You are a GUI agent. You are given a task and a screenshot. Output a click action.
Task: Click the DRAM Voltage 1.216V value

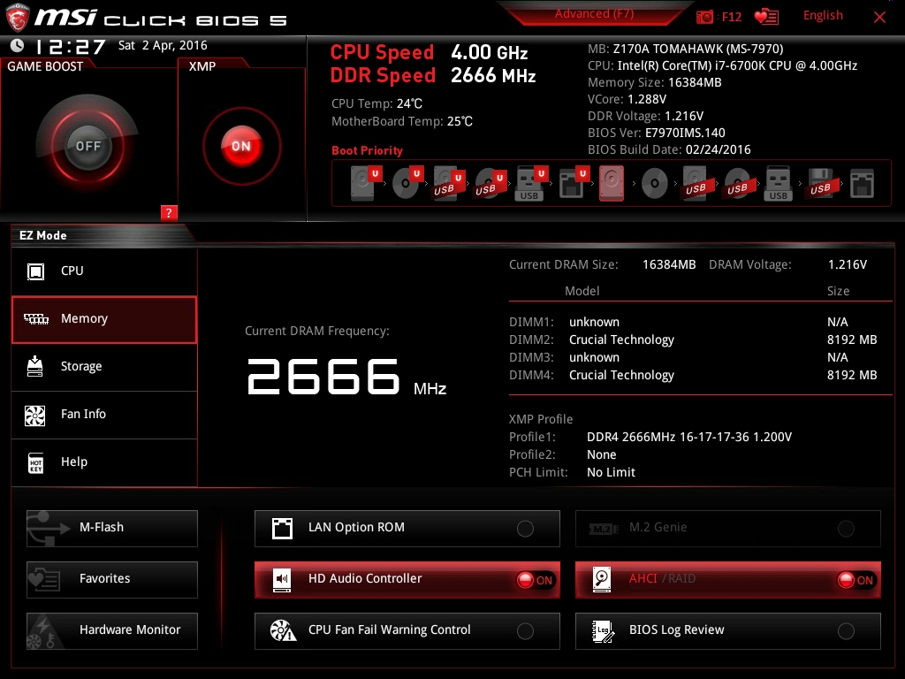[x=848, y=264]
